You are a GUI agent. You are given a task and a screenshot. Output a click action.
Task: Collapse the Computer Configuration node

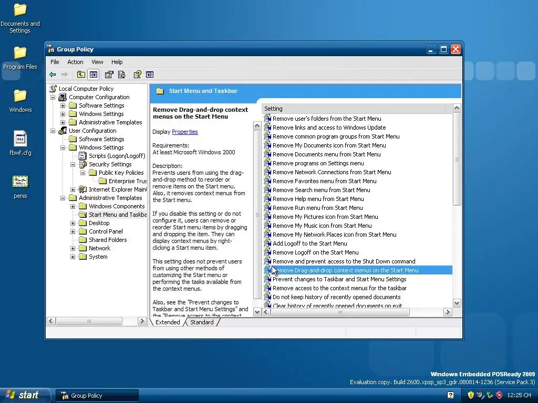[x=53, y=97]
